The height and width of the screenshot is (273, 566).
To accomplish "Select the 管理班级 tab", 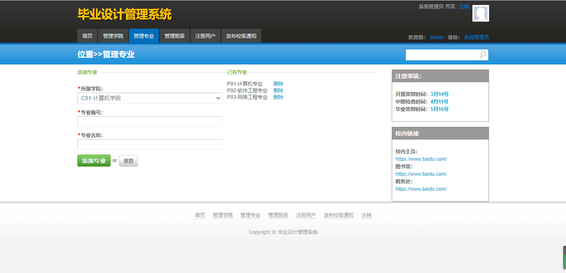I will (x=175, y=36).
